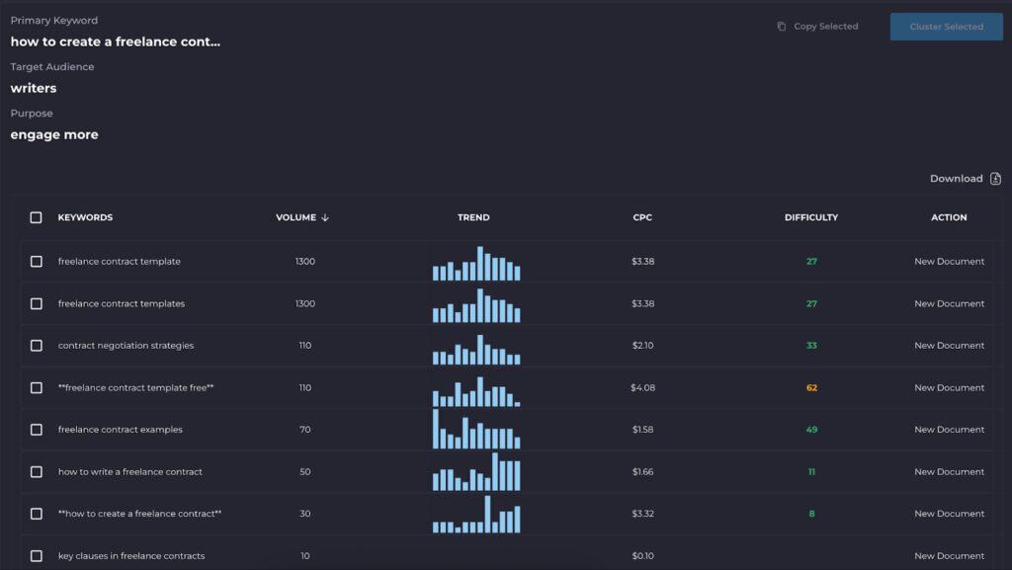
Task: Toggle the select-all keywords checkbox
Action: pos(37,217)
